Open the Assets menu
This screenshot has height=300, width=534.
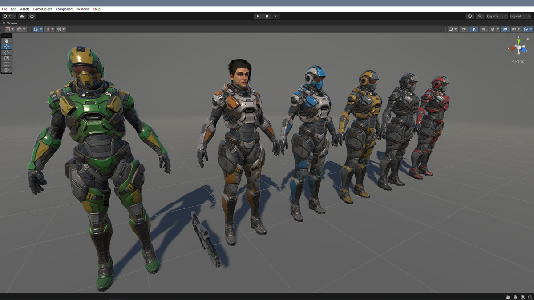(x=25, y=9)
